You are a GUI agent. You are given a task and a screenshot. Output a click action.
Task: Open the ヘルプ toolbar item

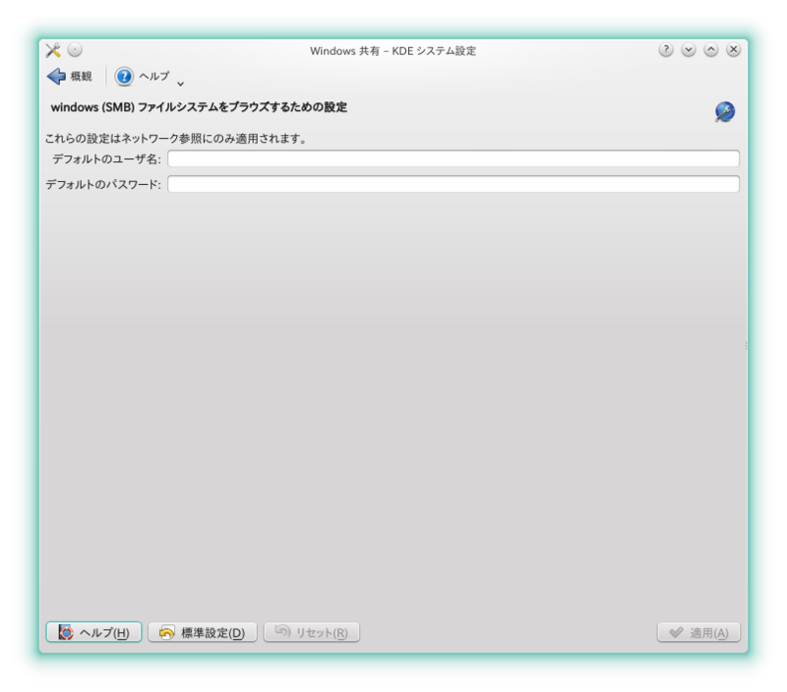pos(143,77)
